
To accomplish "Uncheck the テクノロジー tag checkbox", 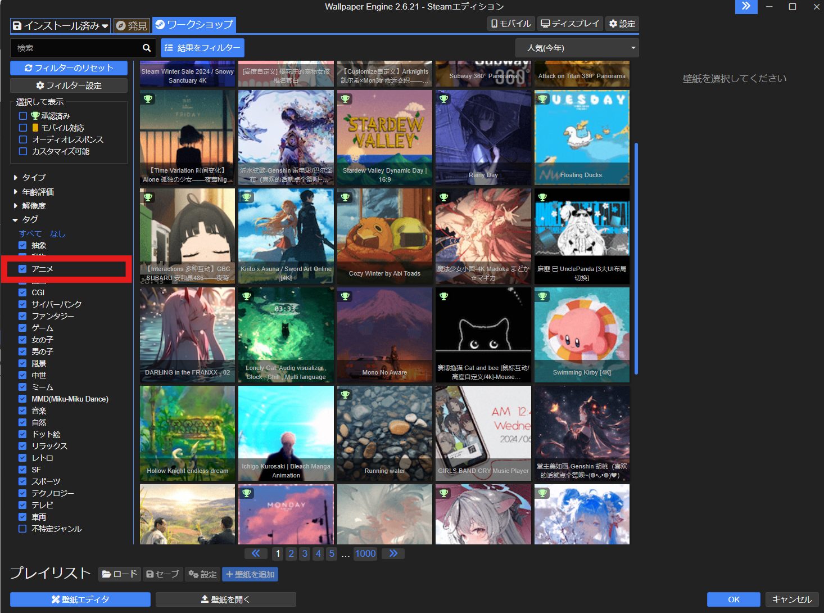I will [22, 493].
